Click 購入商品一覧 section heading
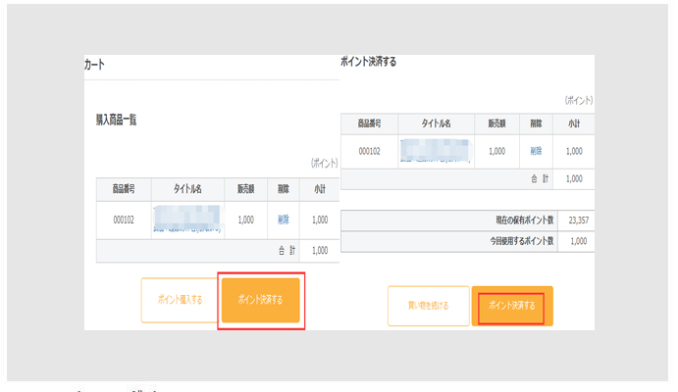Screen dimensions: 678x392 tap(116, 120)
